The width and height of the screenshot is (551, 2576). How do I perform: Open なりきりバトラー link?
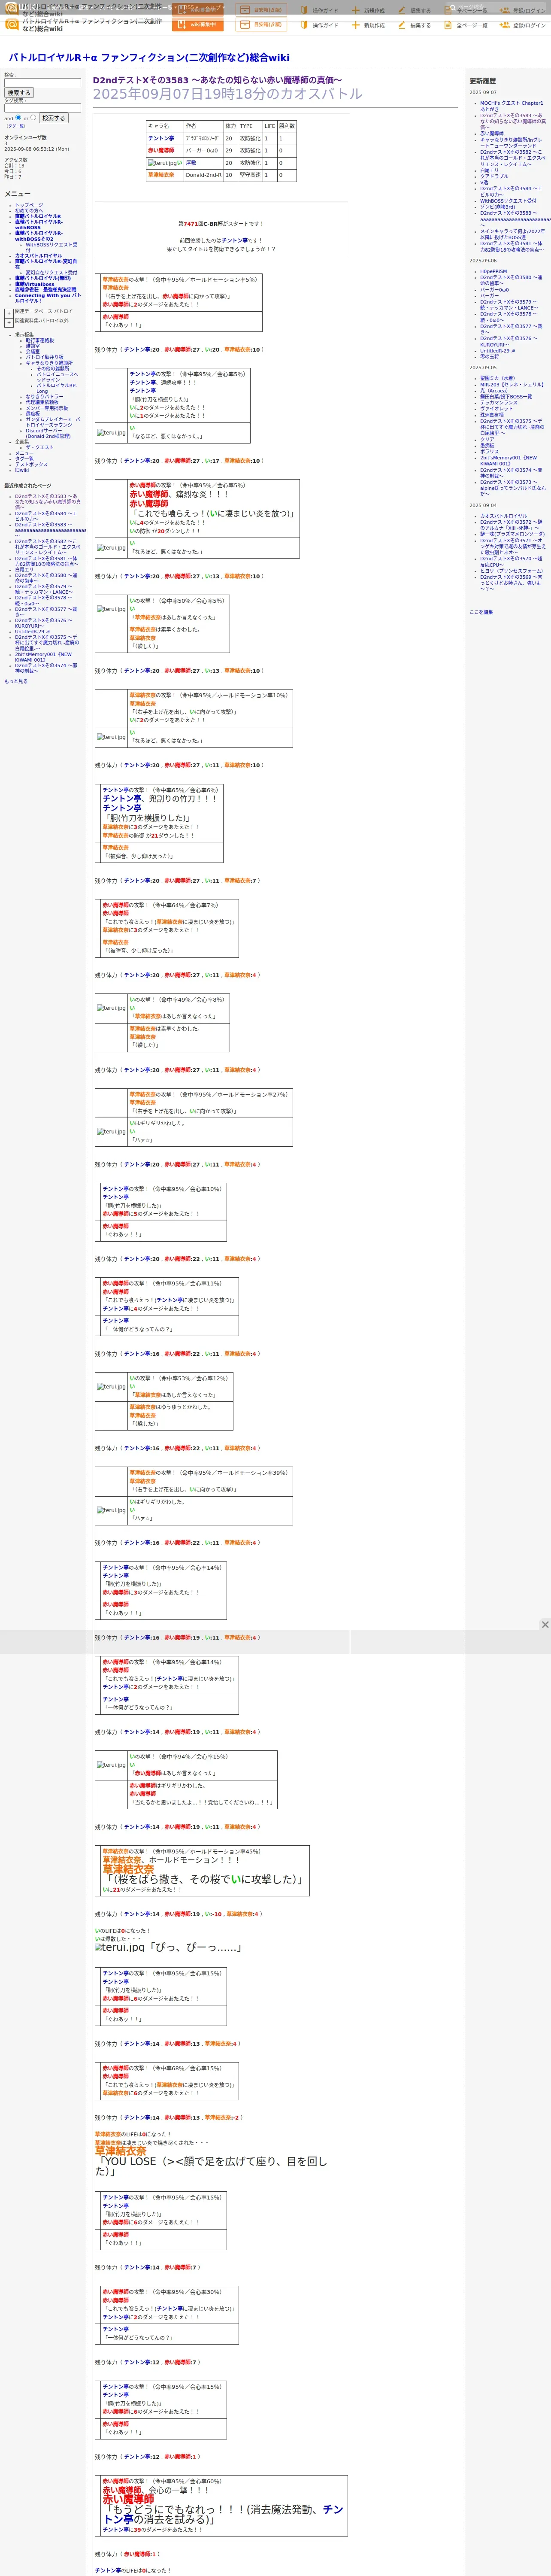(44, 397)
